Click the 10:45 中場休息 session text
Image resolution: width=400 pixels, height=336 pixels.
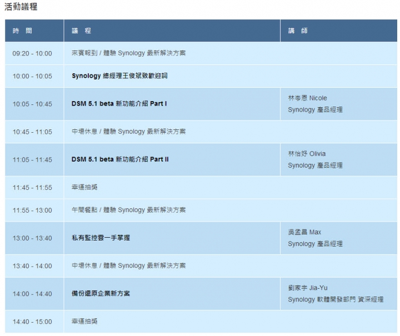[128, 132]
